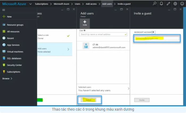Click the smiley feedback icon
The height and width of the screenshot is (113, 186).
(x=182, y=4)
